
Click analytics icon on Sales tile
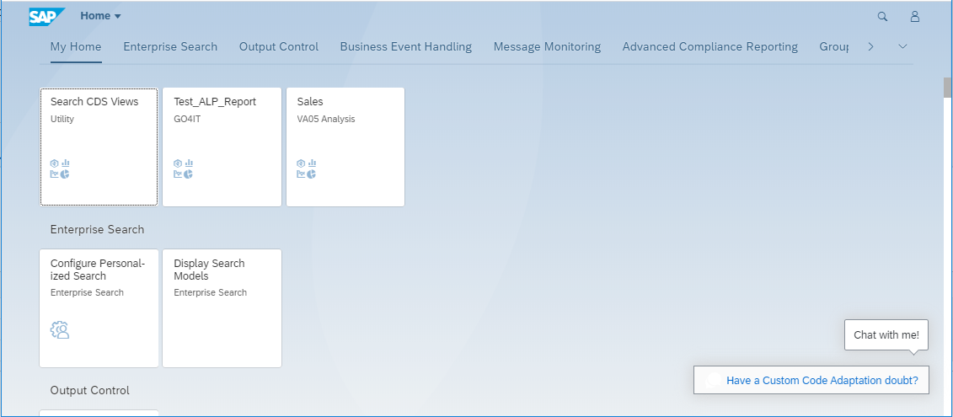[x=307, y=168]
